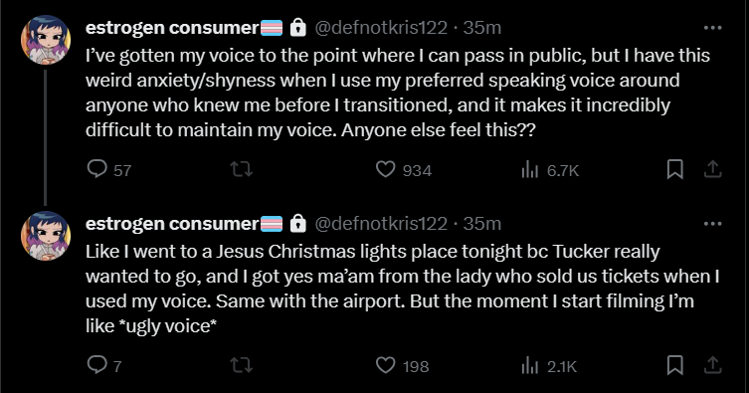Viewport: 749px width, 393px height.
Task: Open profile avatar on the first tweet
Action: (46, 40)
